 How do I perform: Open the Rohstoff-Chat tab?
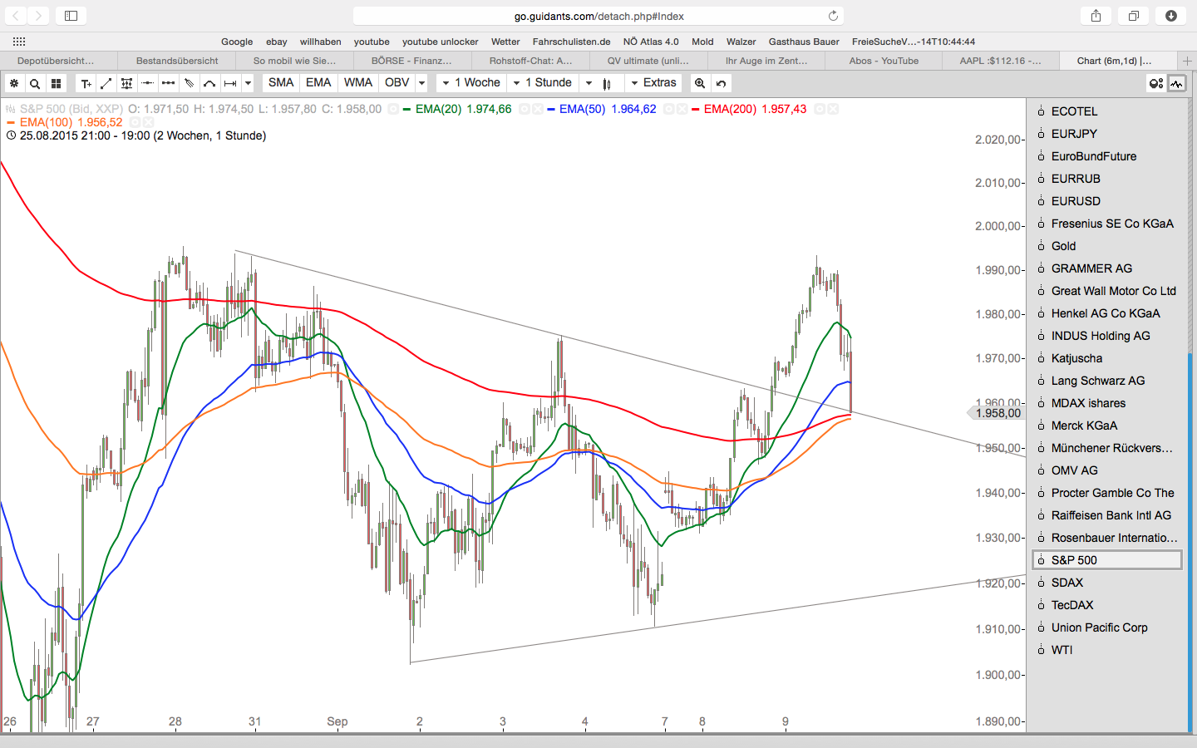[532, 61]
